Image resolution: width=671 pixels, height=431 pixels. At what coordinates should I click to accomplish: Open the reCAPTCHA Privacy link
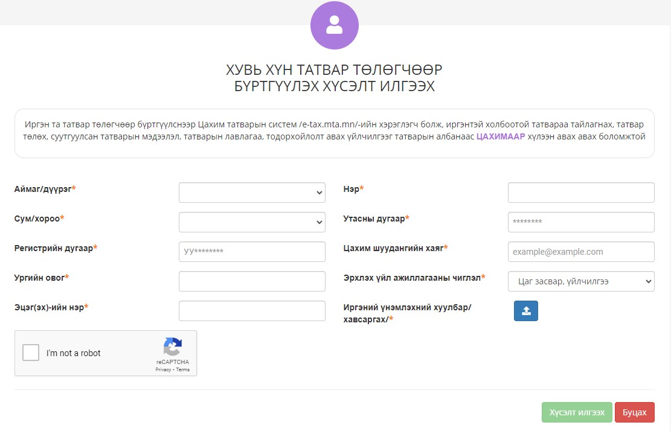(164, 369)
